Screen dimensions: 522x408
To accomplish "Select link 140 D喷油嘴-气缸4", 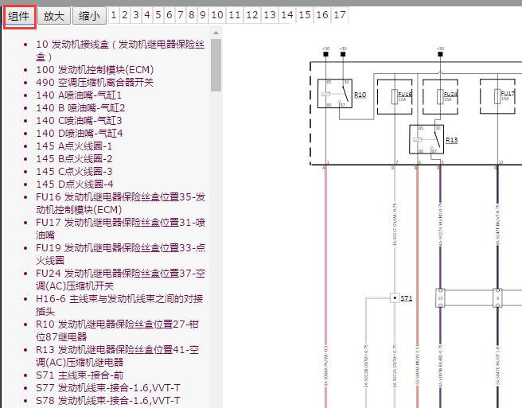I will tap(80, 134).
